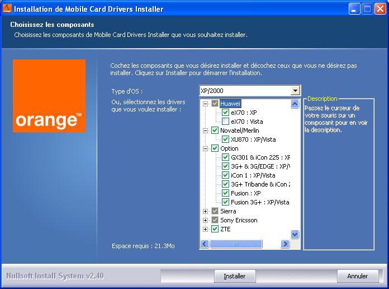Select the eX70 : Vista label
Screen dimensions: 389x289
click(x=247, y=122)
